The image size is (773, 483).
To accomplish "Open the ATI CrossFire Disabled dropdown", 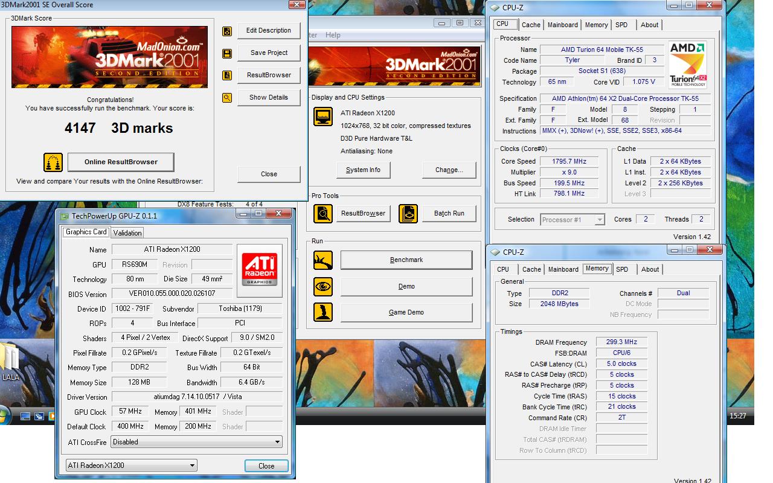I will click(197, 442).
